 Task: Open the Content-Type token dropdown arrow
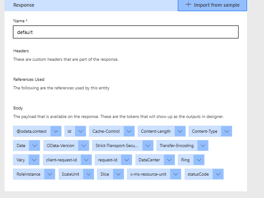point(226,131)
